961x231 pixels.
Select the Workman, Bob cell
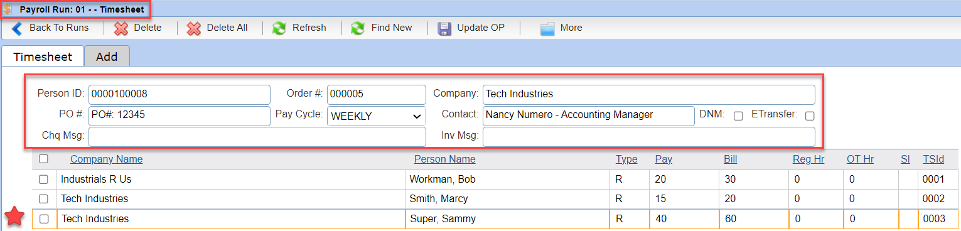(x=507, y=180)
